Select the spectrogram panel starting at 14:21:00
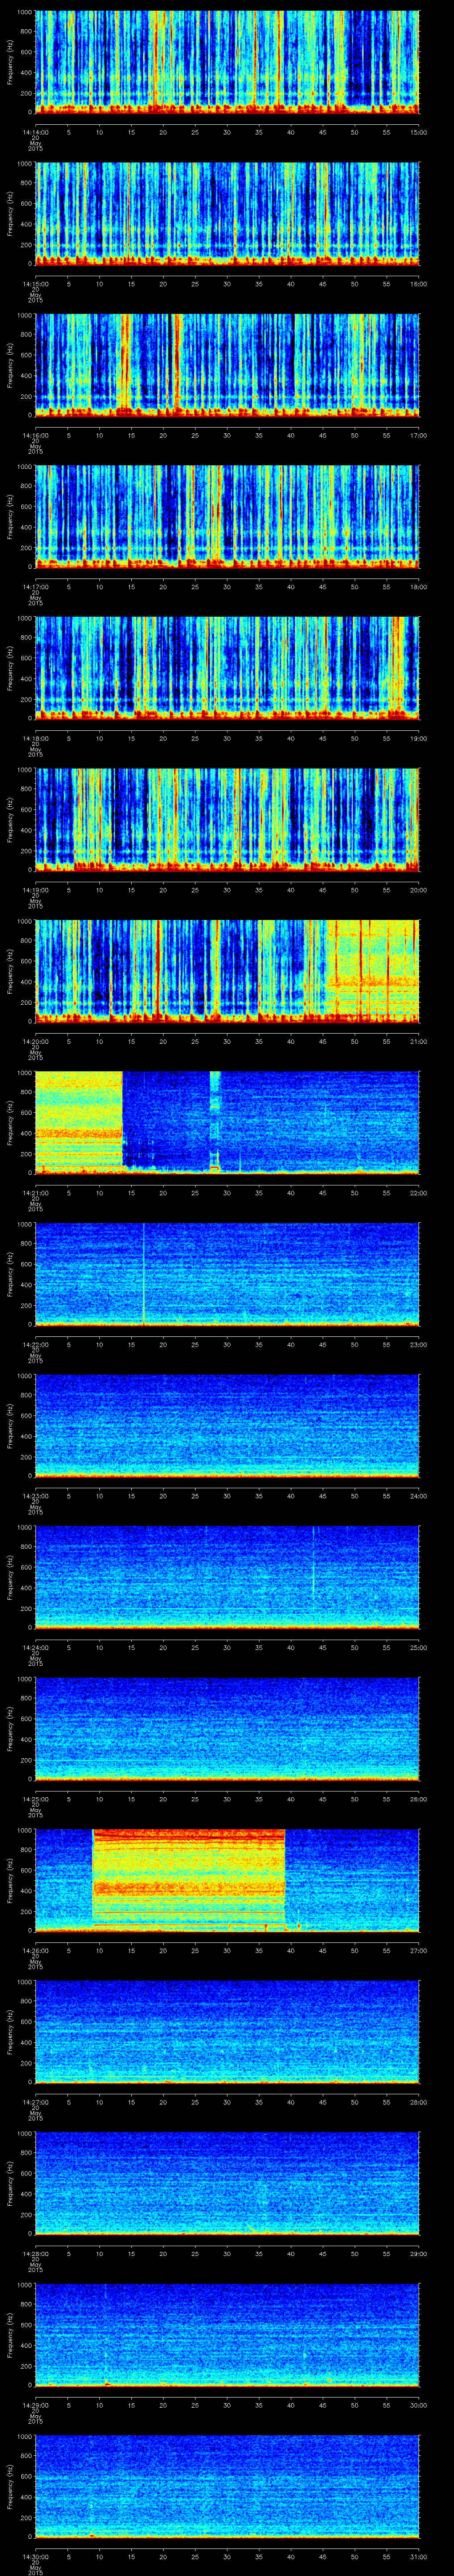This screenshot has height=2576, width=454. [x=227, y=1122]
